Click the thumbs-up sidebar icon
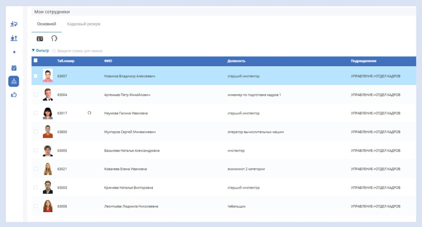 pyautogui.click(x=14, y=95)
